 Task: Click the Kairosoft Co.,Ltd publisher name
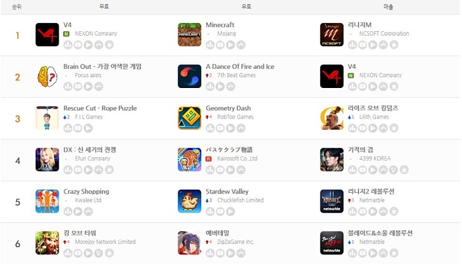pos(237,159)
